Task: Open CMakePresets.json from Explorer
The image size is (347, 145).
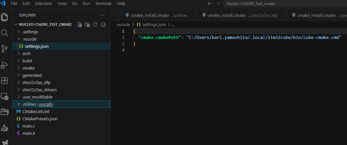Action: pyautogui.click(x=62, y=119)
